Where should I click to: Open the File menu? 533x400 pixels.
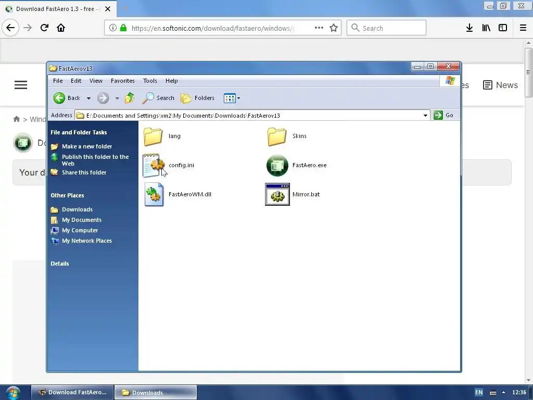[58, 81]
